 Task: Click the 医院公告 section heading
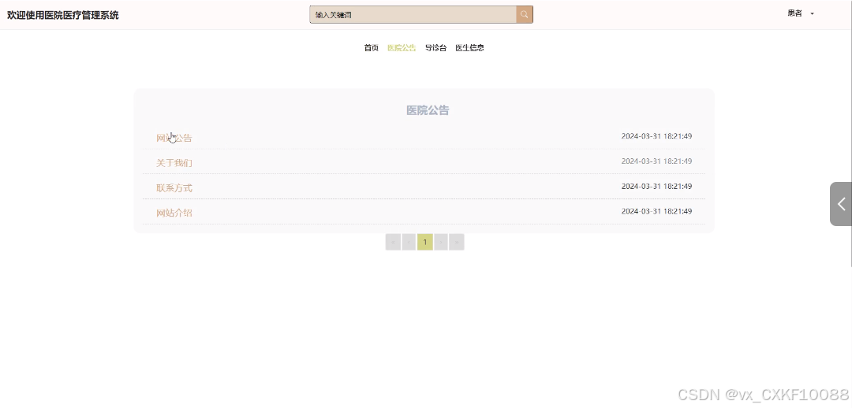428,110
